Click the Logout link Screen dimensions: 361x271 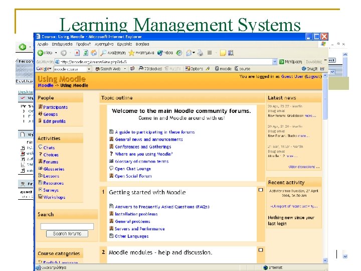tap(313, 76)
